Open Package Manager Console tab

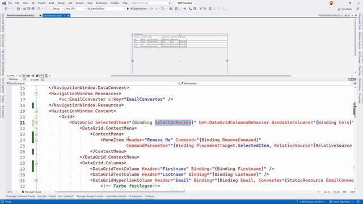click(x=90, y=197)
